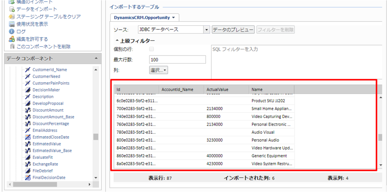
Task: Click the EstimatedValue_Base numeric type icon
Action: [x=28, y=151]
